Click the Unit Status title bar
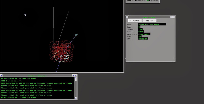The image size is (204, 104). pos(149,17)
